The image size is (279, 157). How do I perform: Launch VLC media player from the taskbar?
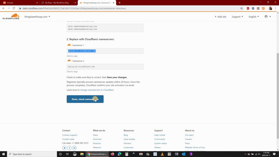click(162, 154)
